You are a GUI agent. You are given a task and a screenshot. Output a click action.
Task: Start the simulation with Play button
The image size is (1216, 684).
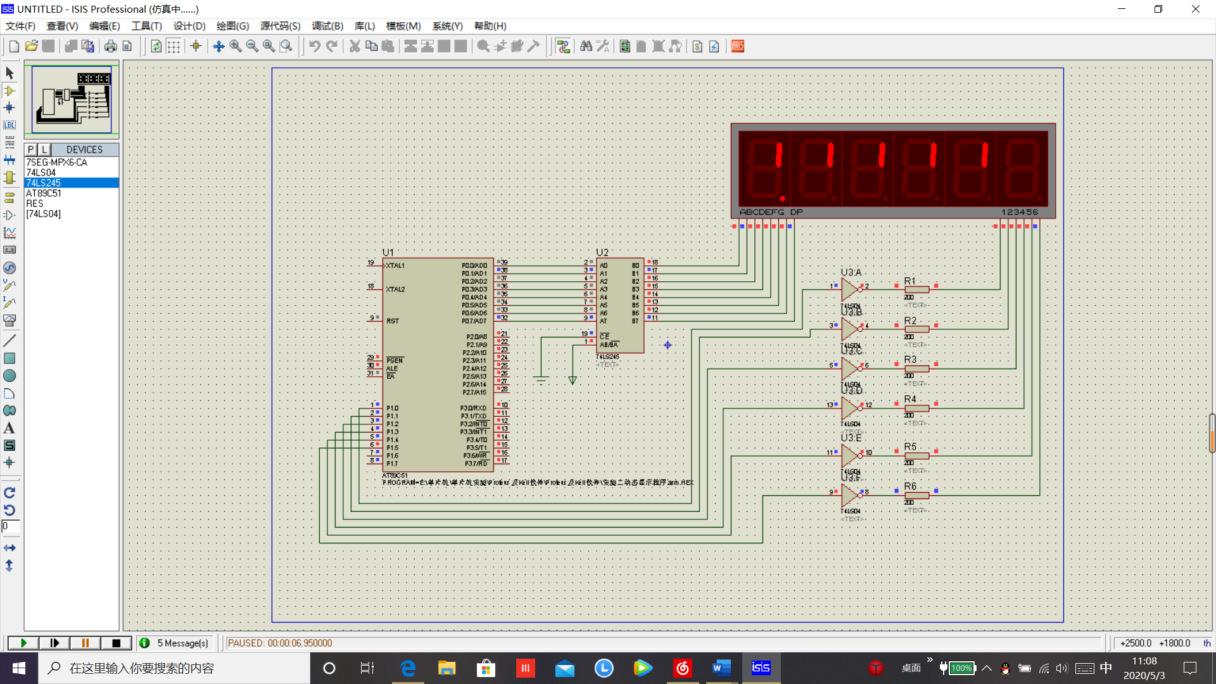click(x=23, y=643)
